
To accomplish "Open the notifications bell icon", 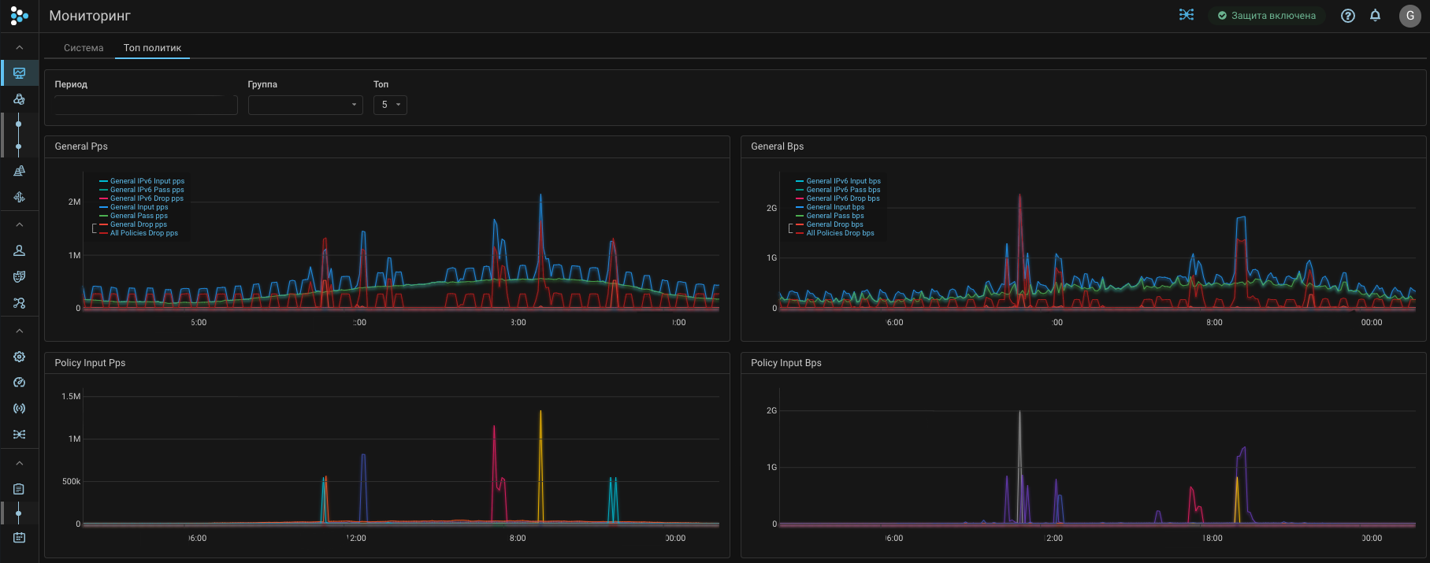I will [x=1375, y=16].
